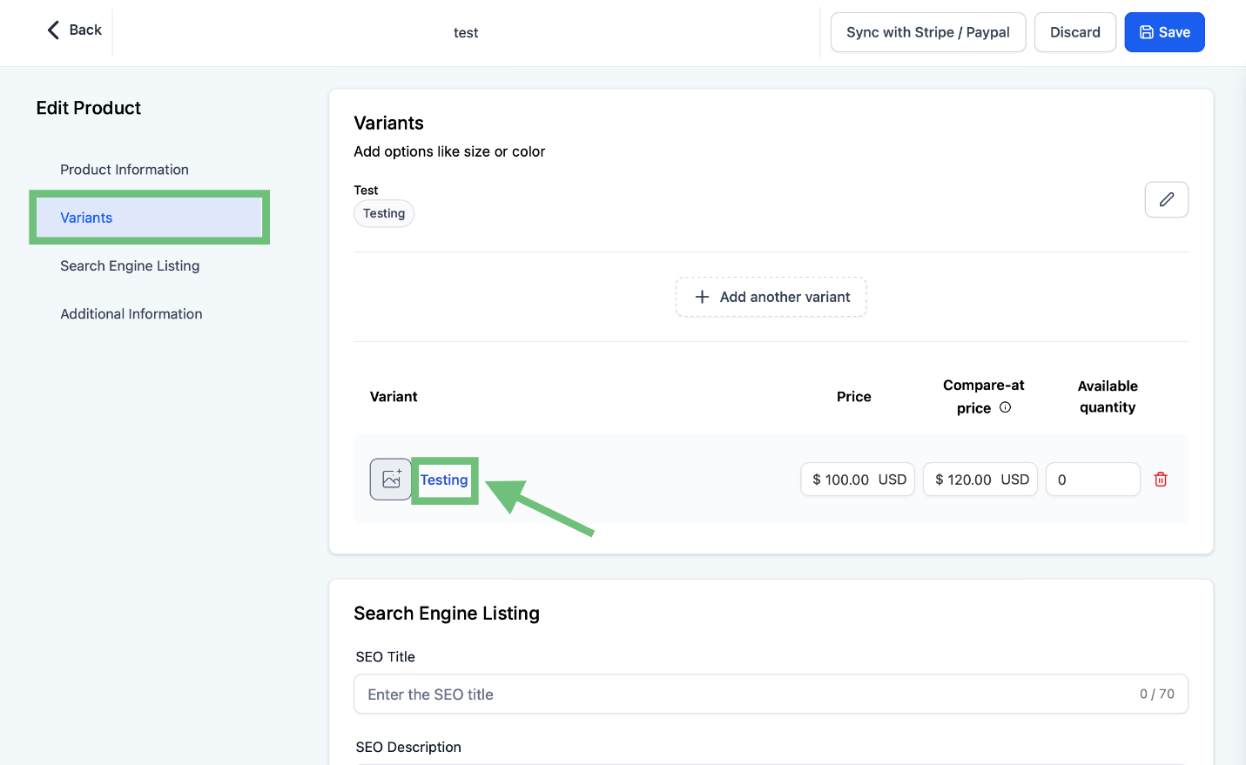Click the floppy disk icon on Save
Viewport: 1246px width, 765px height.
1147,32
